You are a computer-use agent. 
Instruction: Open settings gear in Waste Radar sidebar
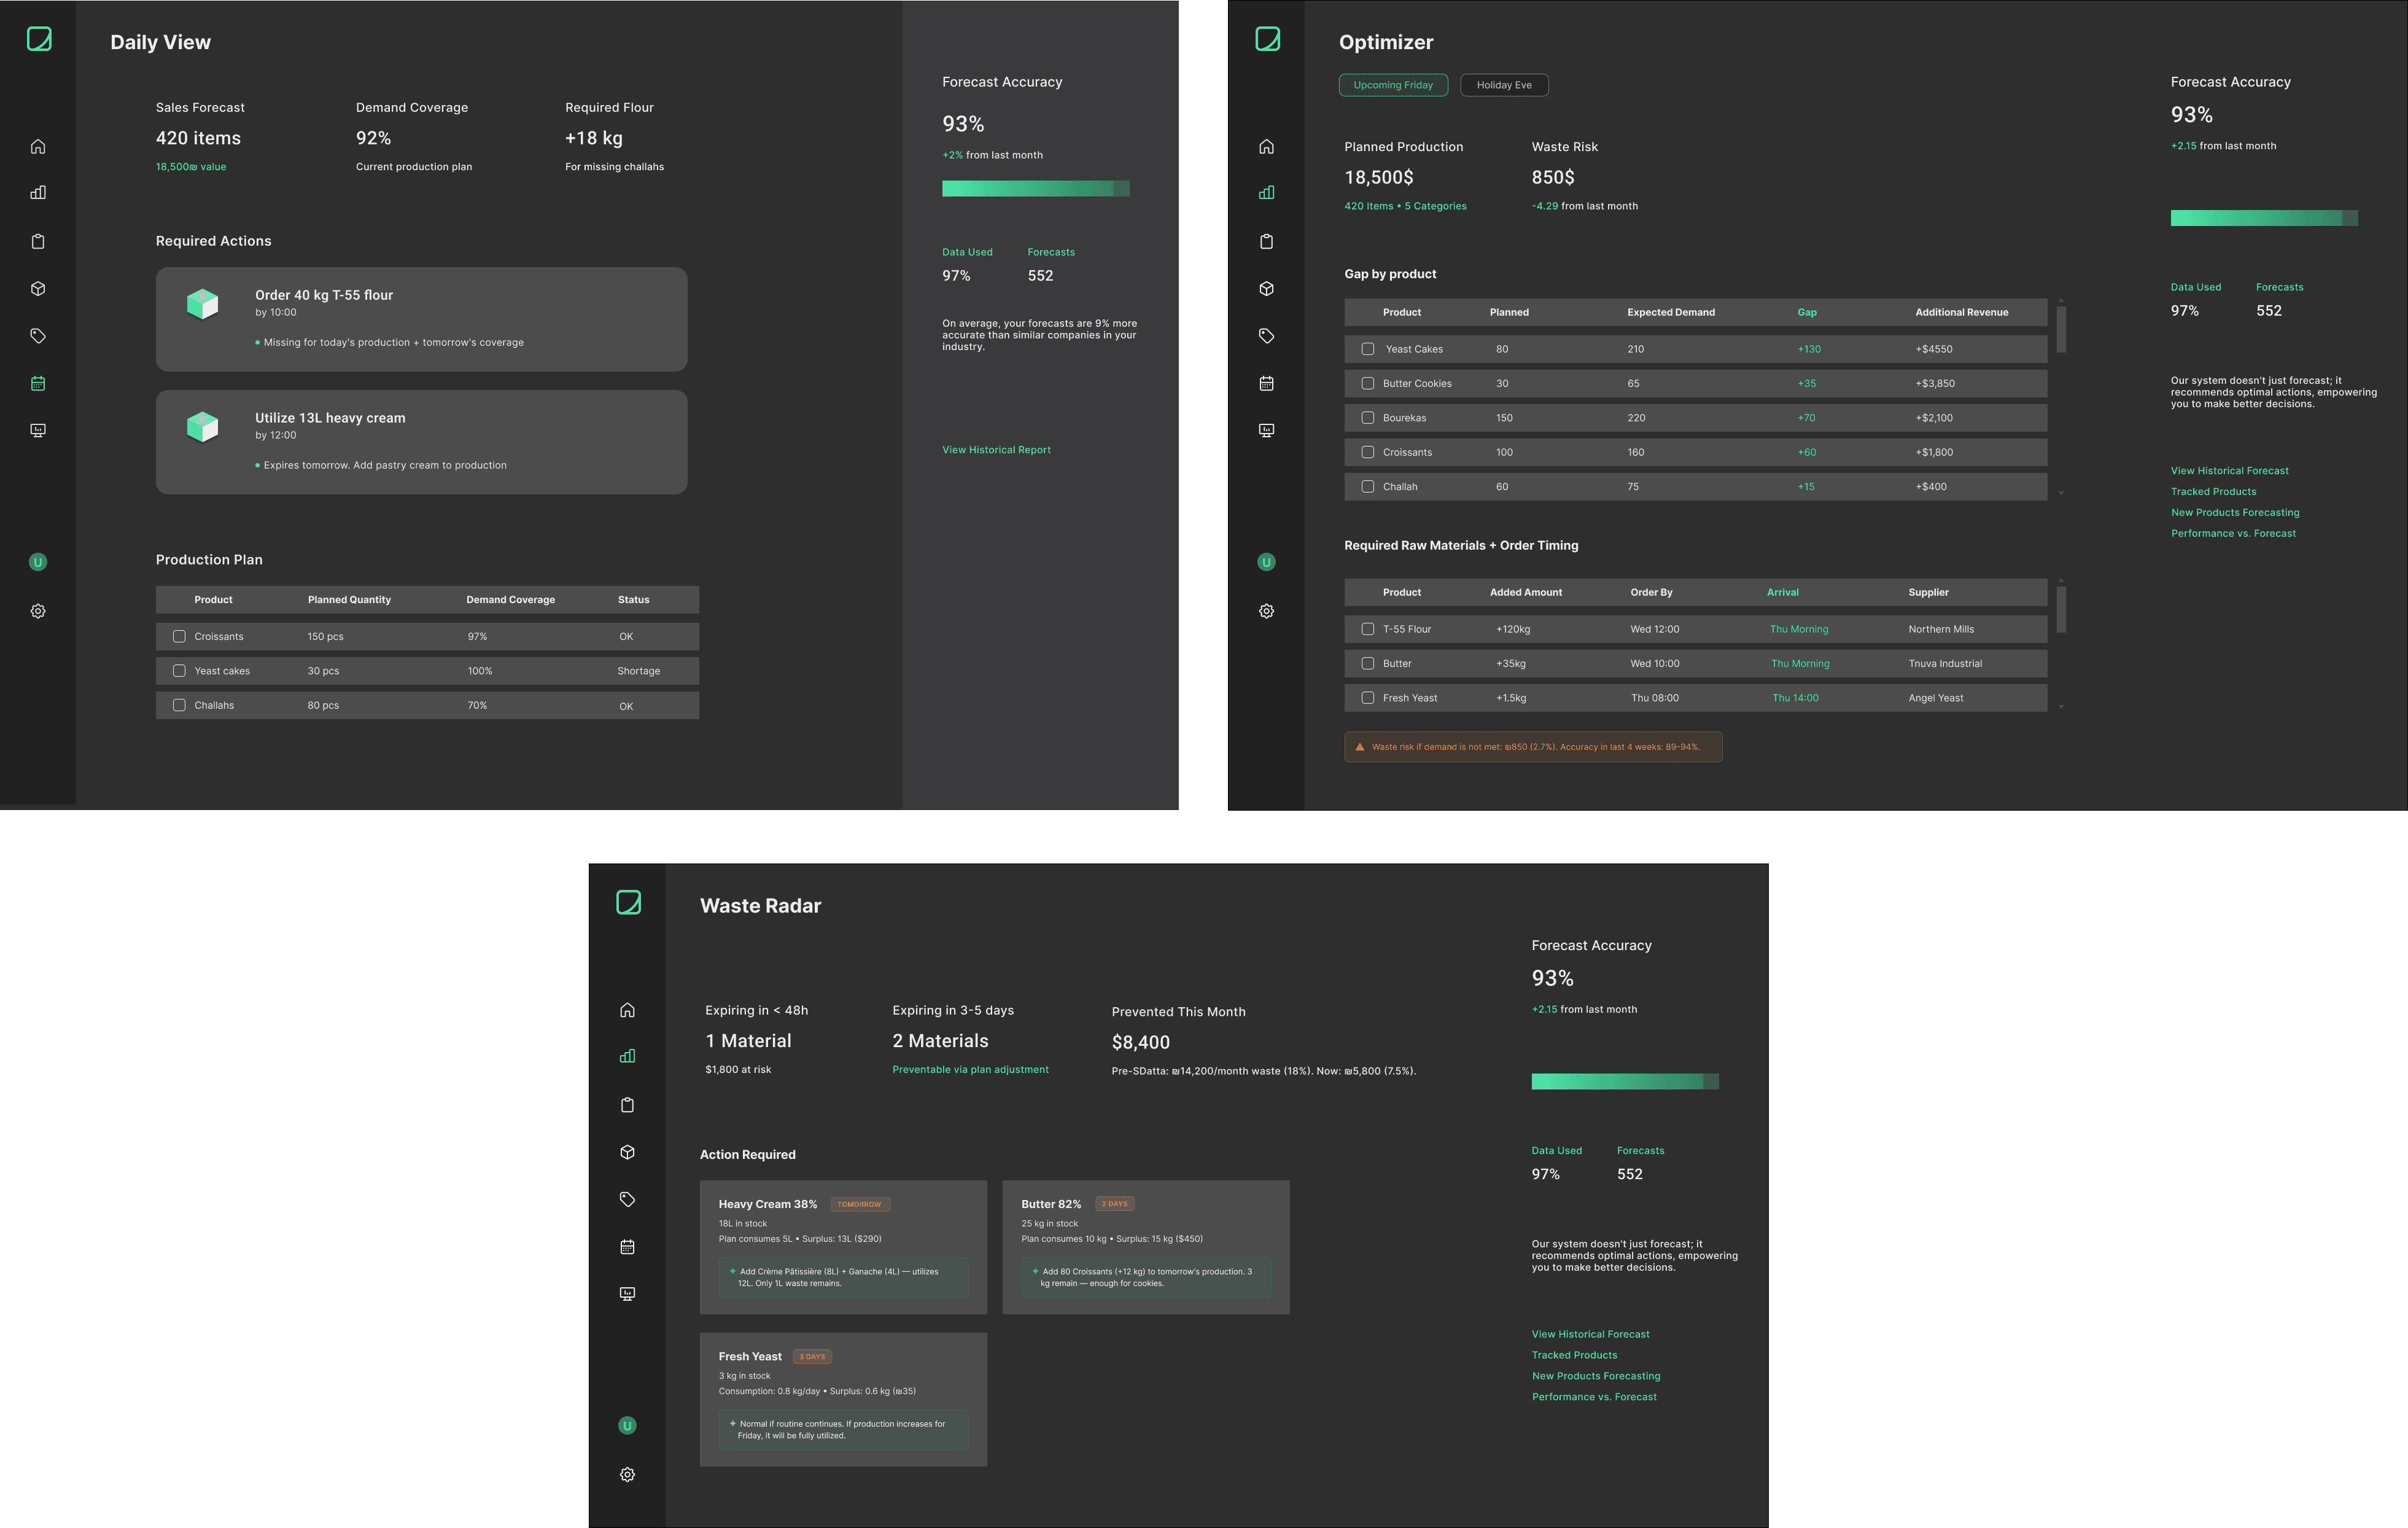click(x=627, y=1474)
